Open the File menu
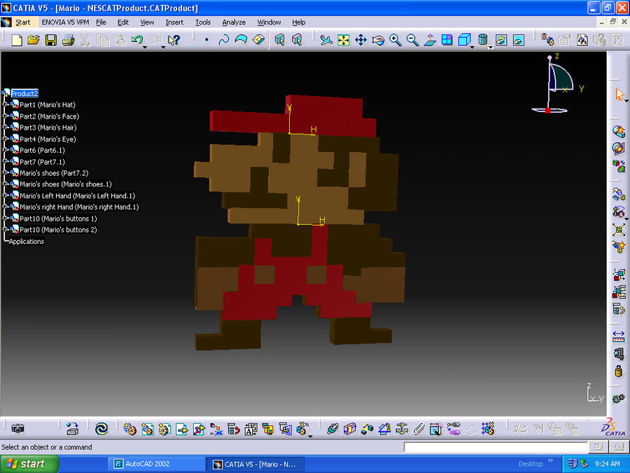The height and width of the screenshot is (473, 630). (x=101, y=22)
